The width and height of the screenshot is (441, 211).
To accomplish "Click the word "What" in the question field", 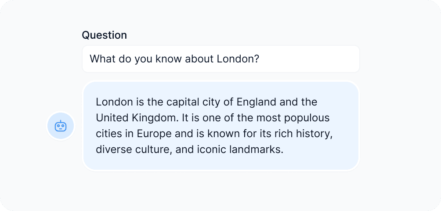I will coord(101,59).
